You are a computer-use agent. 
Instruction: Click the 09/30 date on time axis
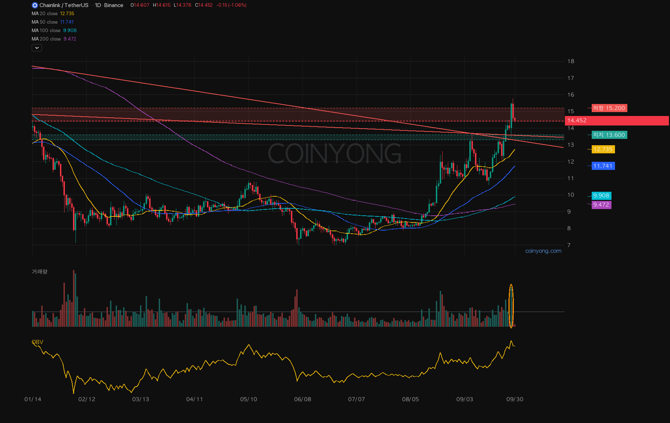tap(515, 399)
